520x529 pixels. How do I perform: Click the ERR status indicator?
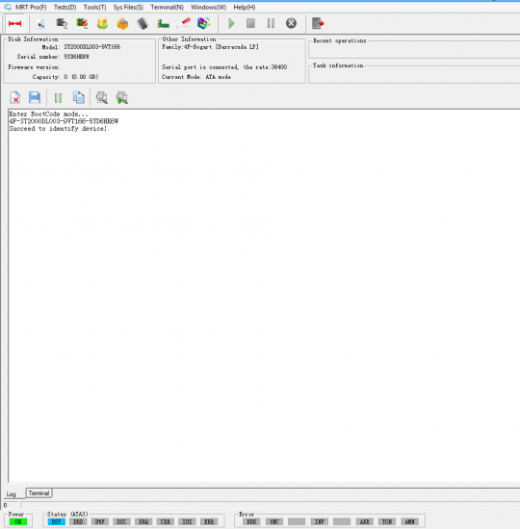click(209, 521)
